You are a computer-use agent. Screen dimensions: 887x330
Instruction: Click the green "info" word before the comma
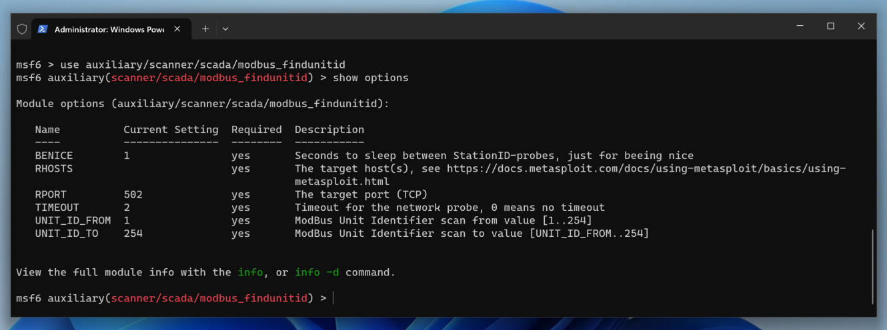click(250, 273)
